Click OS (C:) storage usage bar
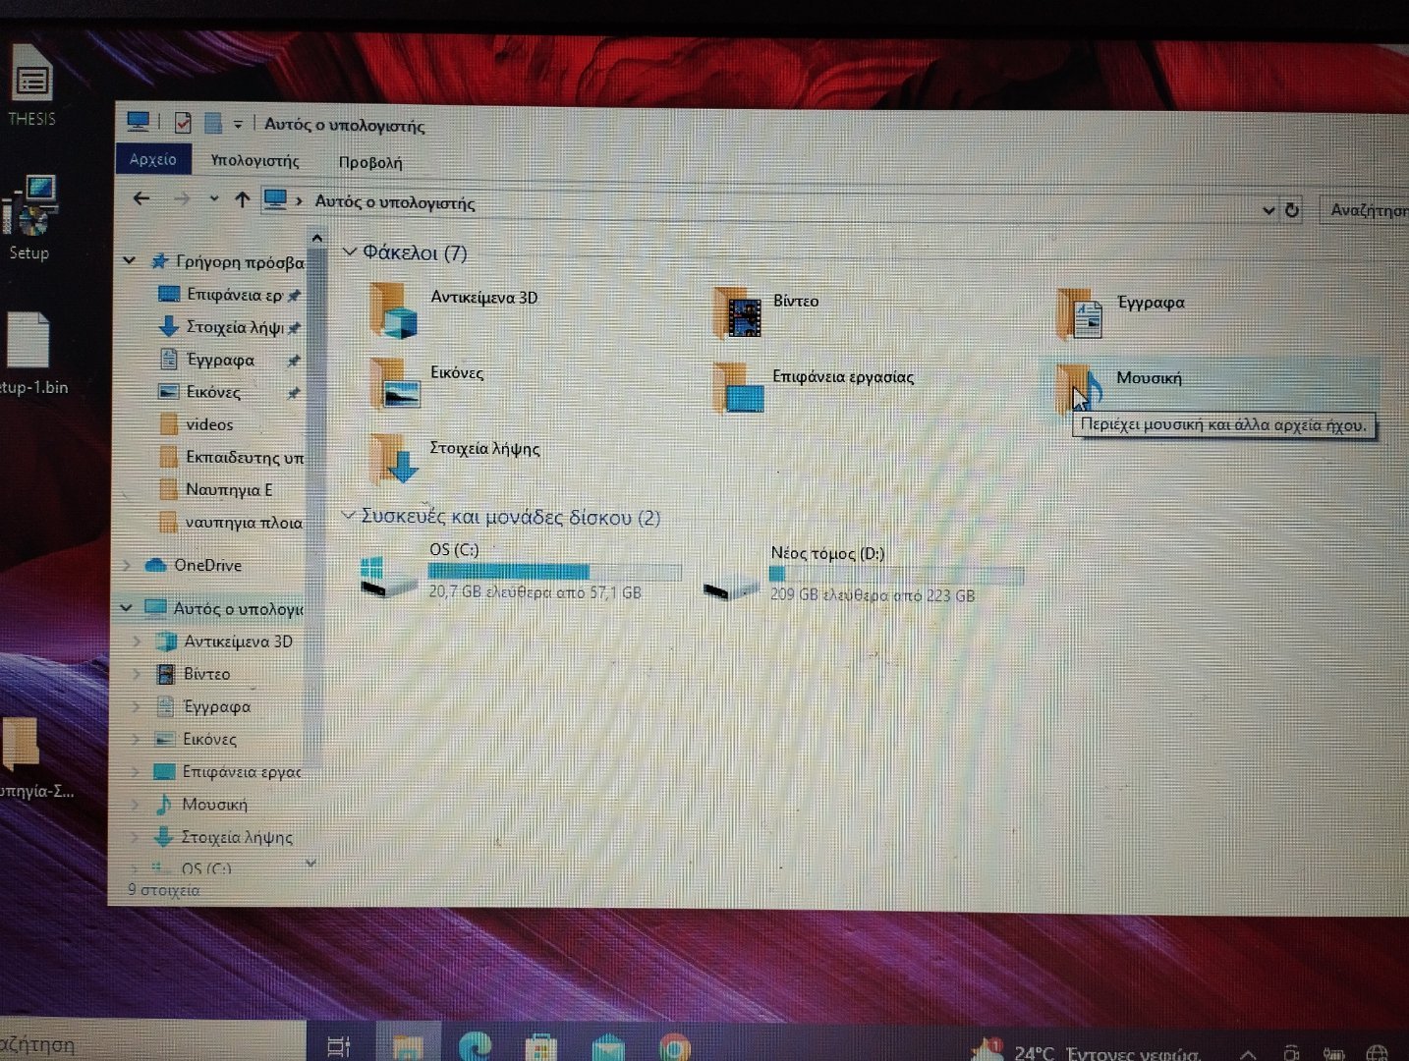The height and width of the screenshot is (1061, 1409). 554,572
